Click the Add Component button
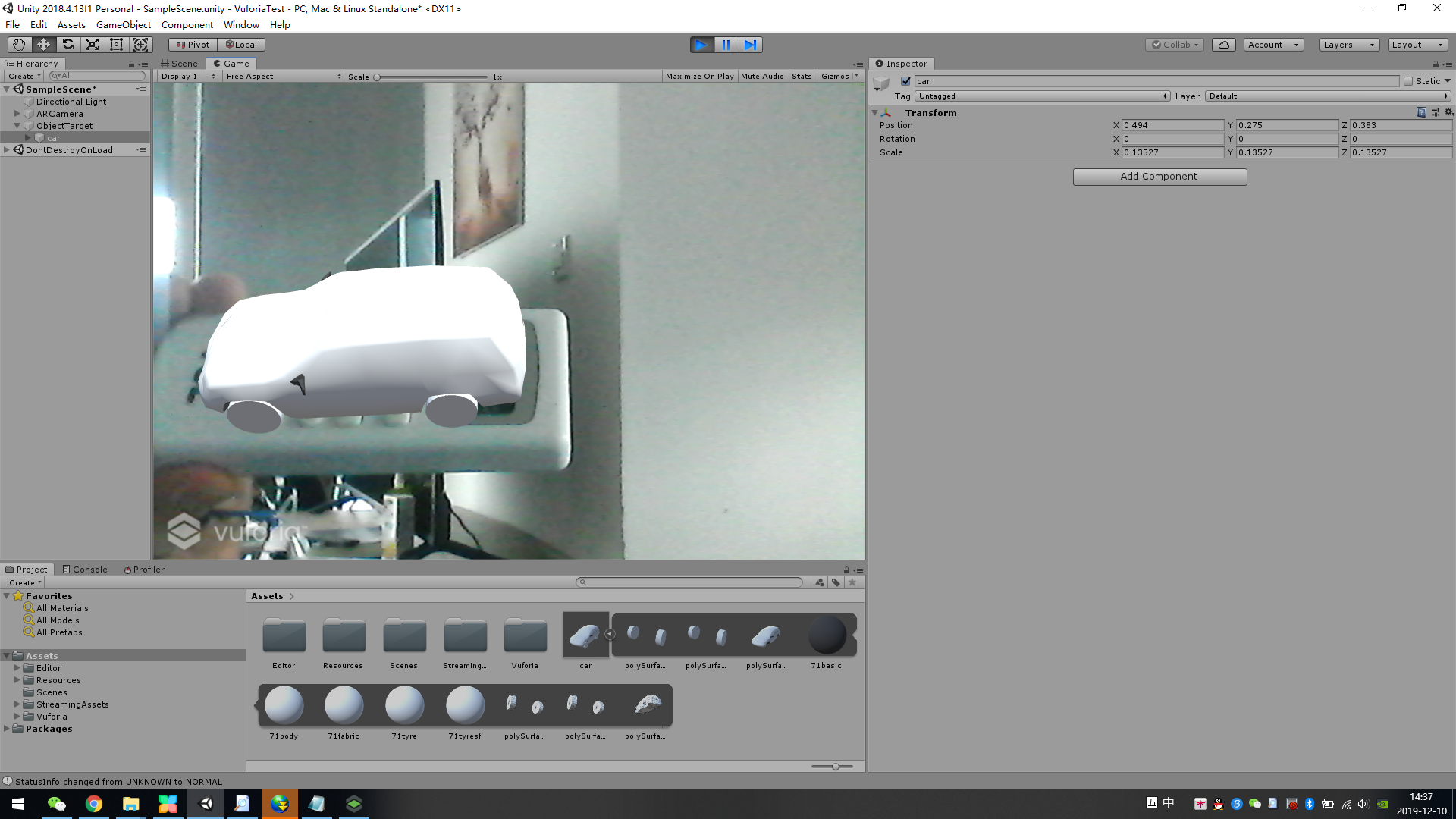 click(1159, 177)
